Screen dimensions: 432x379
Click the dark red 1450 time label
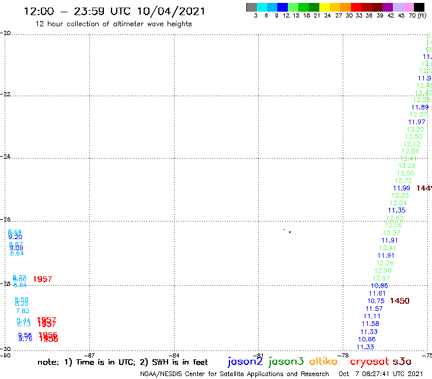click(x=400, y=301)
